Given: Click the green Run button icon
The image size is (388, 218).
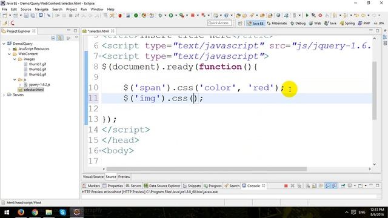Looking at the screenshot, I should 171,15.
